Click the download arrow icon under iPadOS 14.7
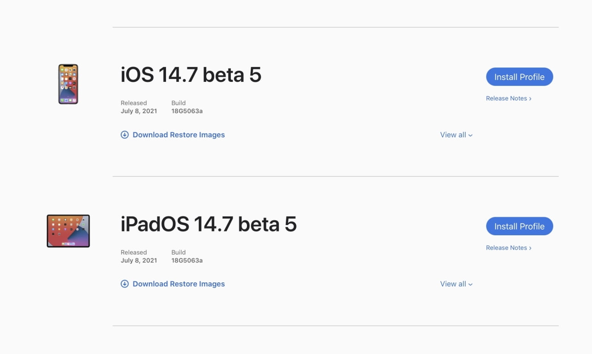 tap(124, 284)
